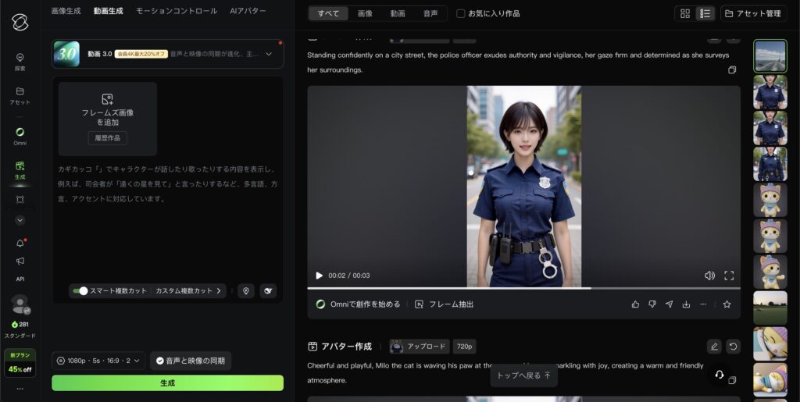
Task: Expand the カスタム複数カット options
Action: [188, 291]
